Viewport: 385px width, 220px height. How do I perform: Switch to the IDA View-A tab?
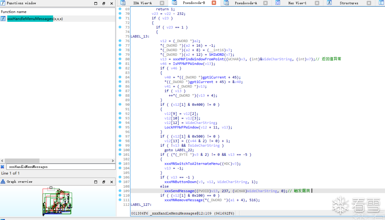(142, 3)
